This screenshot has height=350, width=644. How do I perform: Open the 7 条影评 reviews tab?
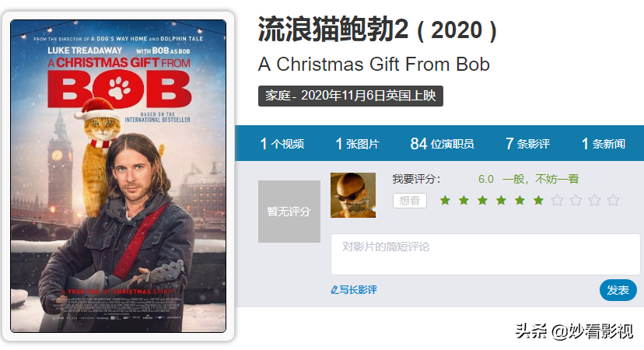coord(527,144)
